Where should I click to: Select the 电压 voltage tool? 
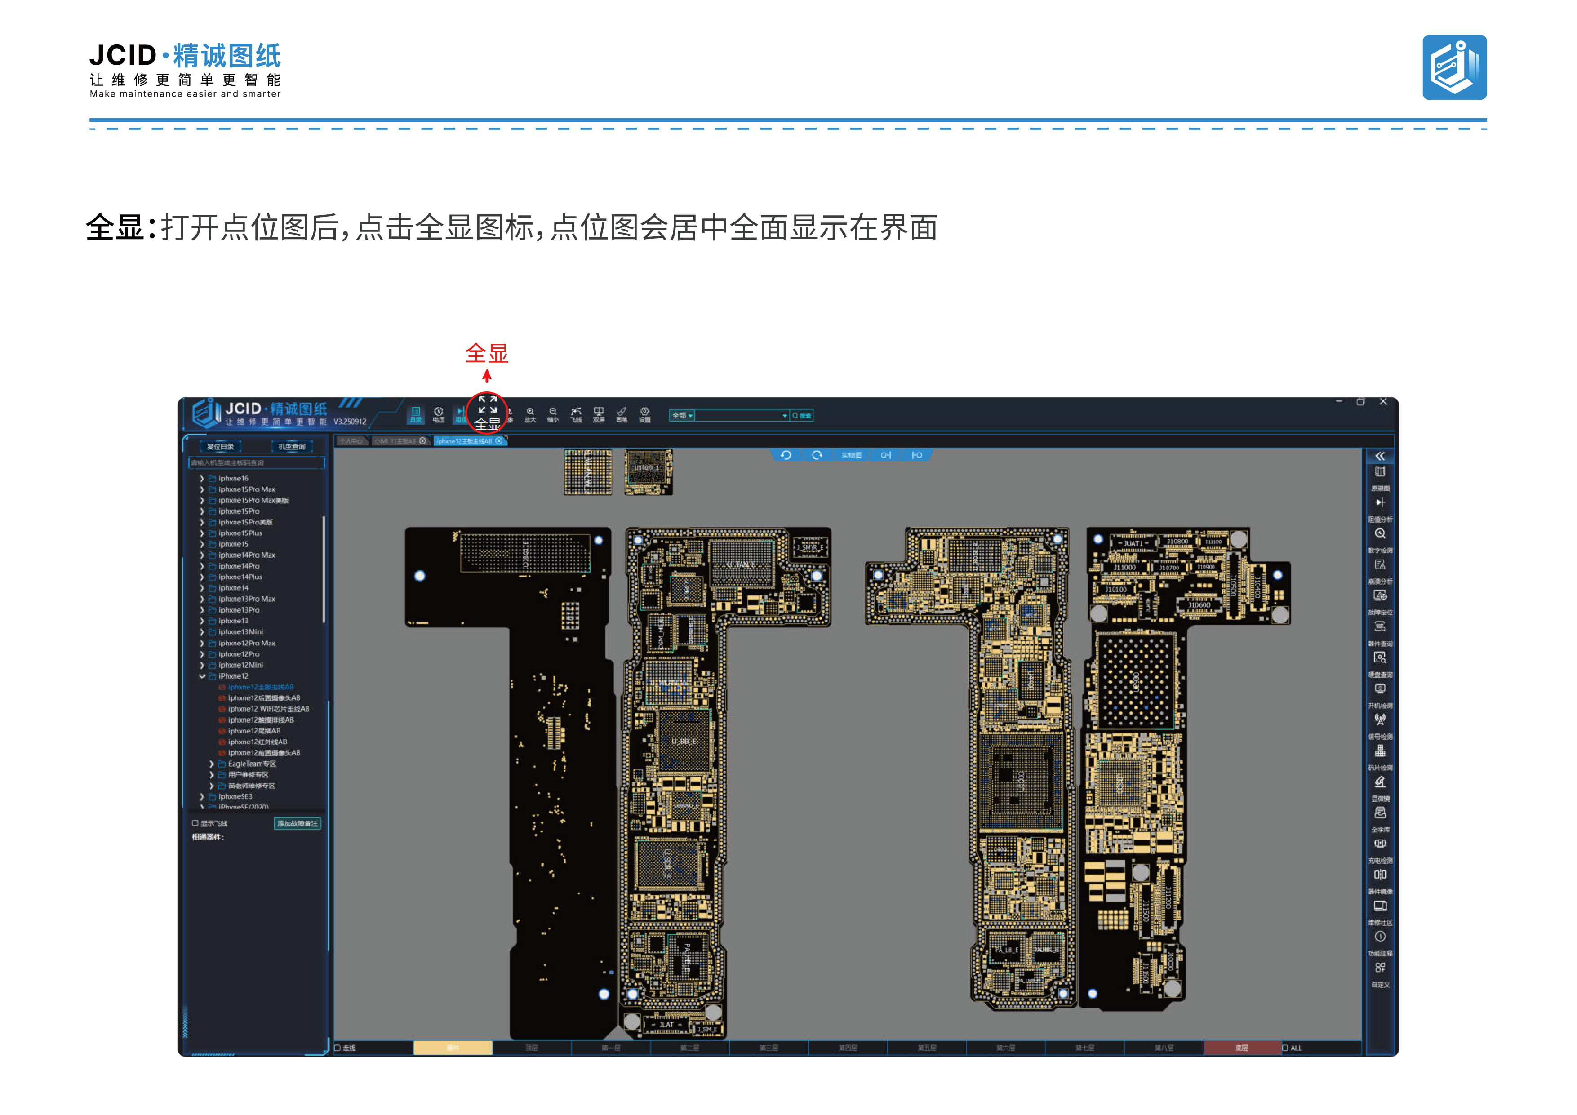tap(438, 414)
